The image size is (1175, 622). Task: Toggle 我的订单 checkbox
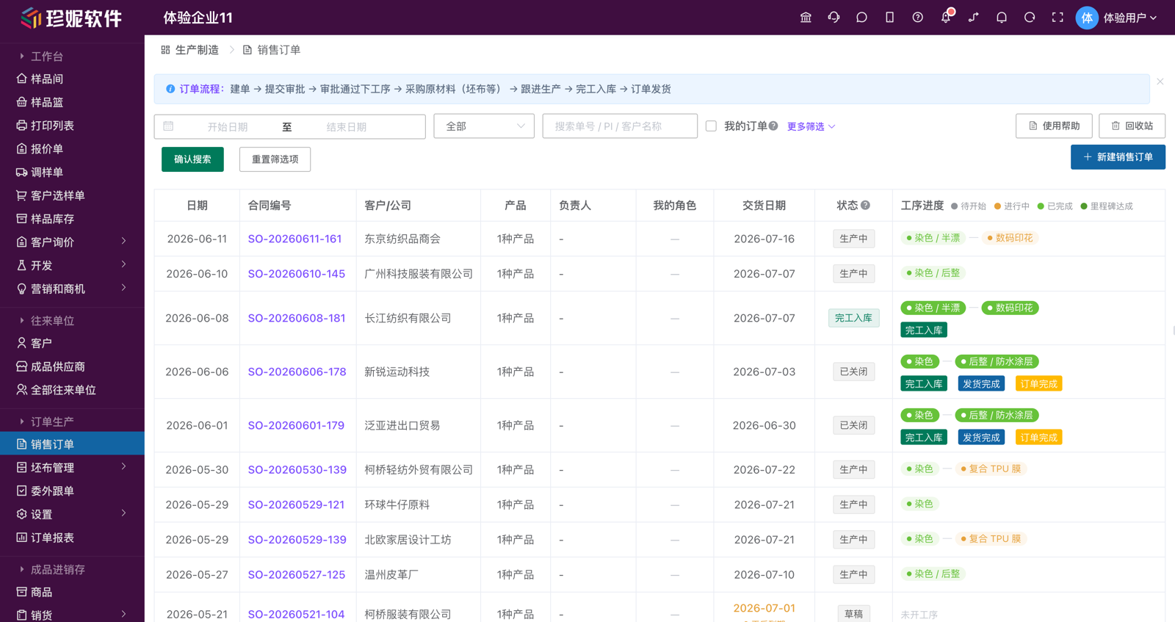(x=711, y=126)
